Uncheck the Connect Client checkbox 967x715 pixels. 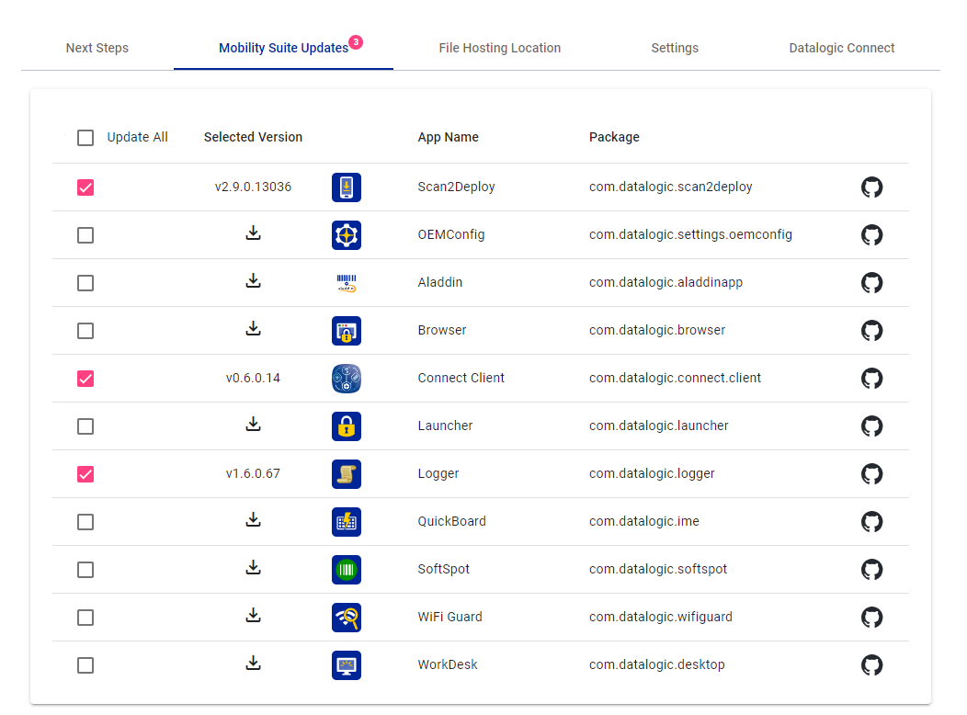coord(85,379)
